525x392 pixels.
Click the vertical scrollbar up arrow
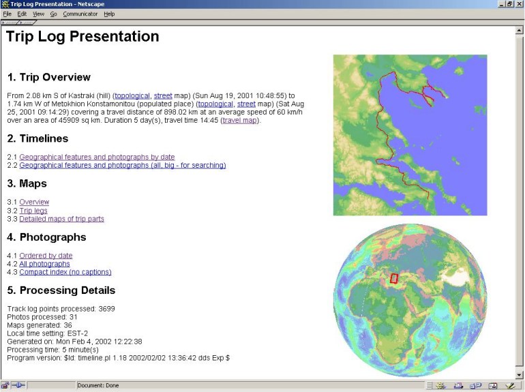click(519, 31)
